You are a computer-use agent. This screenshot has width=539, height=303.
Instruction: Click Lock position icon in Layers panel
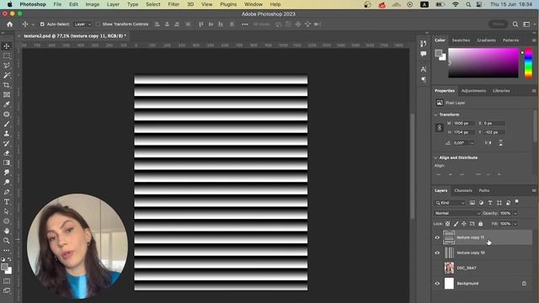point(464,224)
